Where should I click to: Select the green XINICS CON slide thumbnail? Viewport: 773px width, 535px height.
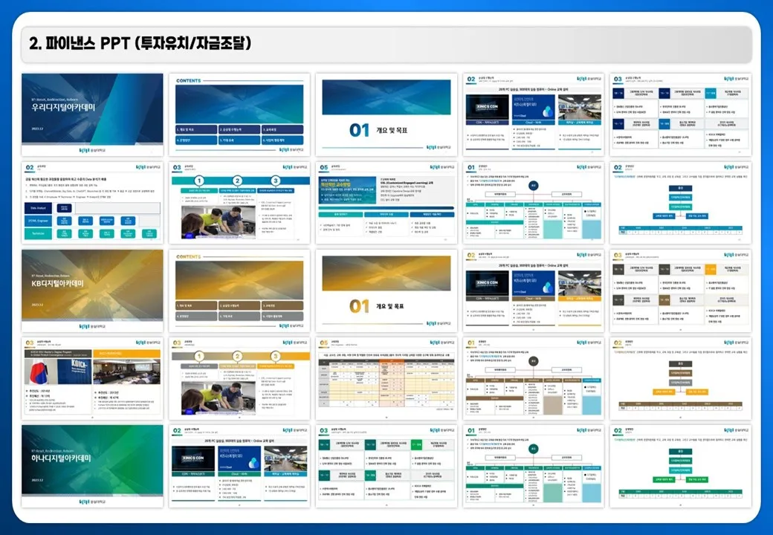[239, 466]
